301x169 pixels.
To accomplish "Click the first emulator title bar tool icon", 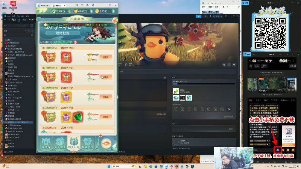I will (77, 5).
